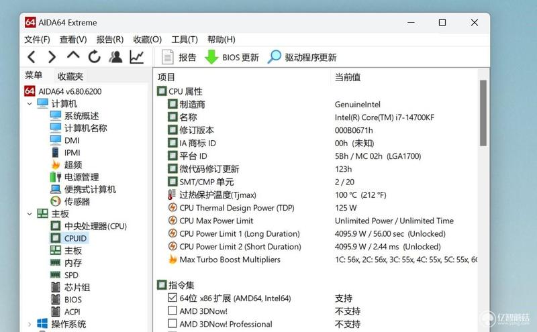
Task: Go up one level using the up arrow icon
Action: pyautogui.click(x=73, y=55)
